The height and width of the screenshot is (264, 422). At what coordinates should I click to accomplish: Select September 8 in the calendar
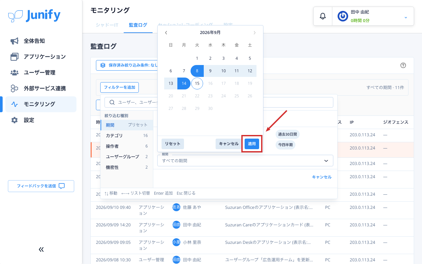[x=197, y=71]
